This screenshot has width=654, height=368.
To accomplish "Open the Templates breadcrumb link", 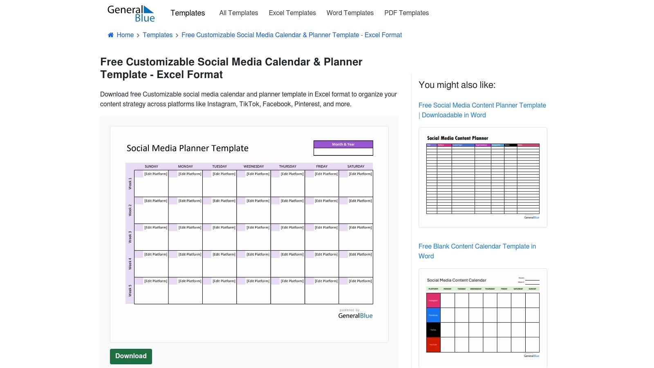I will [x=158, y=35].
